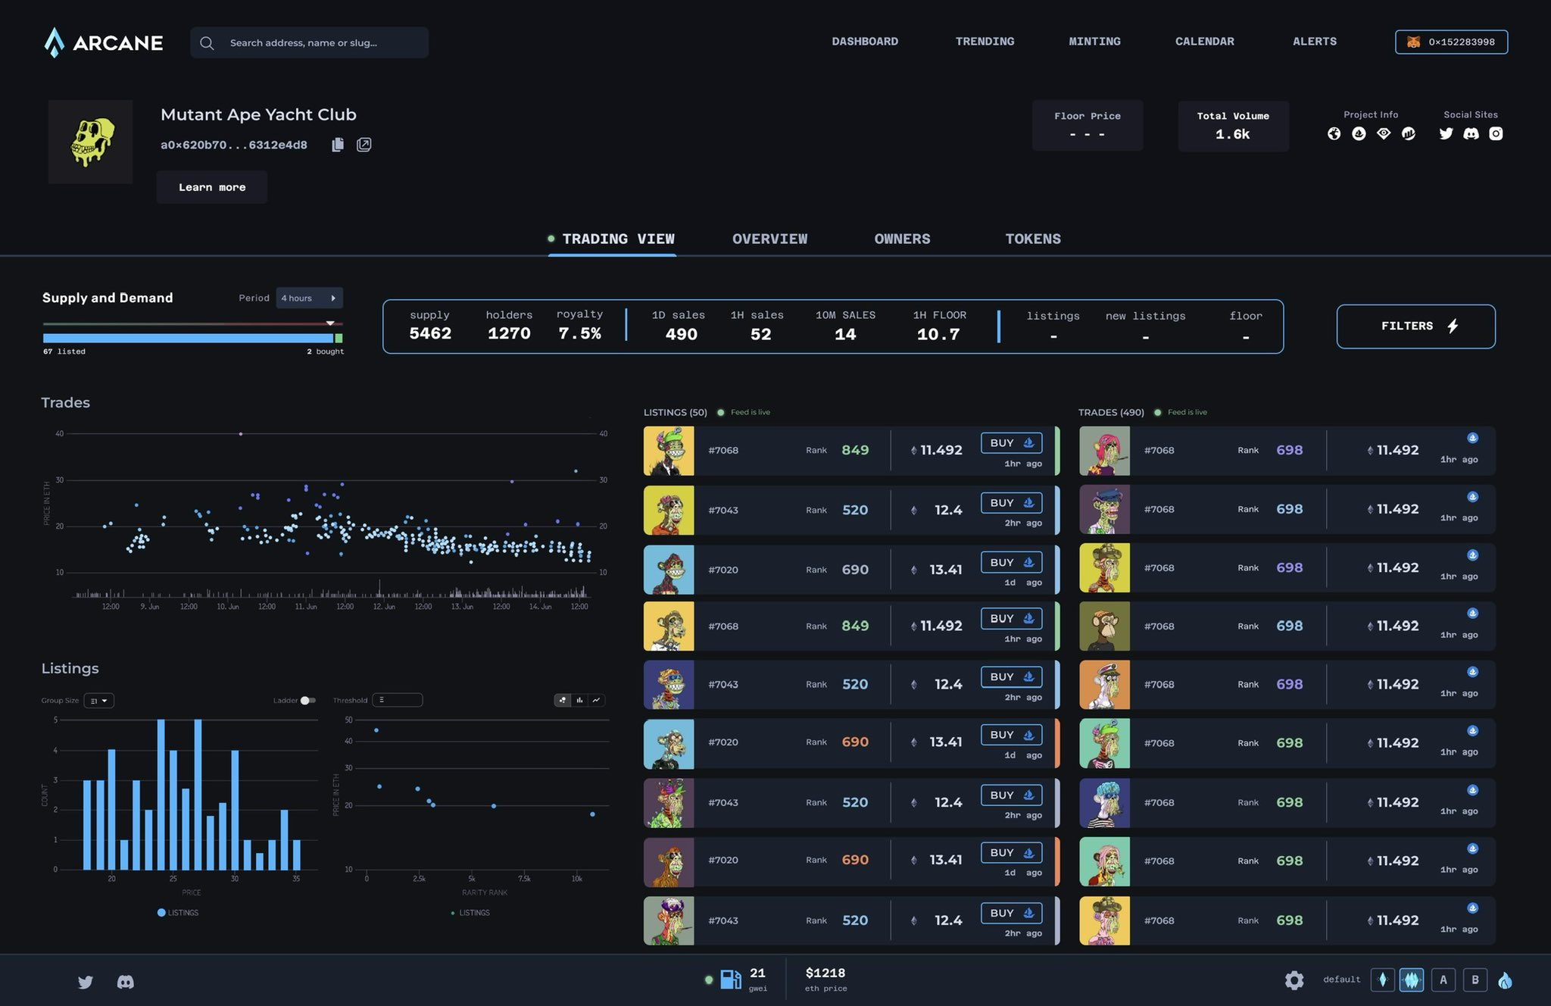The image size is (1551, 1006).
Task: Open project website globe icon
Action: pos(1334,133)
